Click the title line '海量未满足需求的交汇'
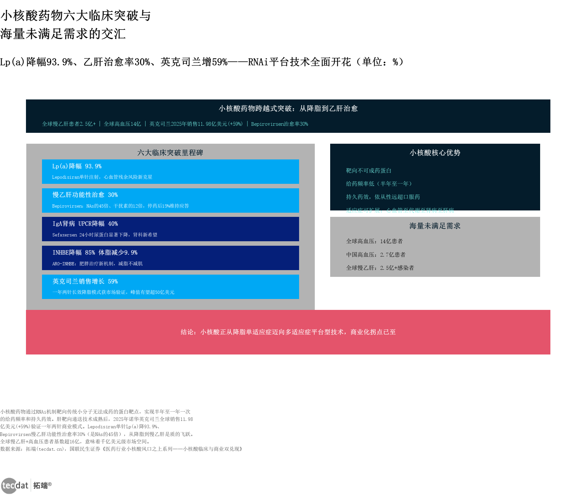Screen dimensions: 577x495 (63, 34)
